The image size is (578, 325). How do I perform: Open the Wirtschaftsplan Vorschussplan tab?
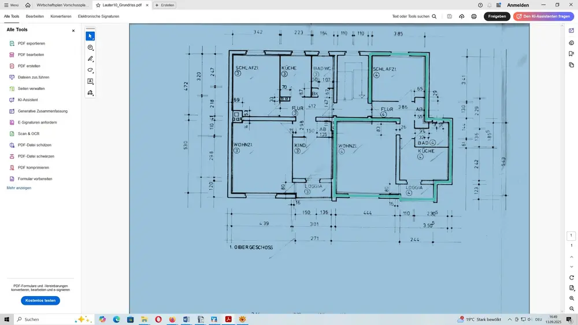click(x=61, y=5)
